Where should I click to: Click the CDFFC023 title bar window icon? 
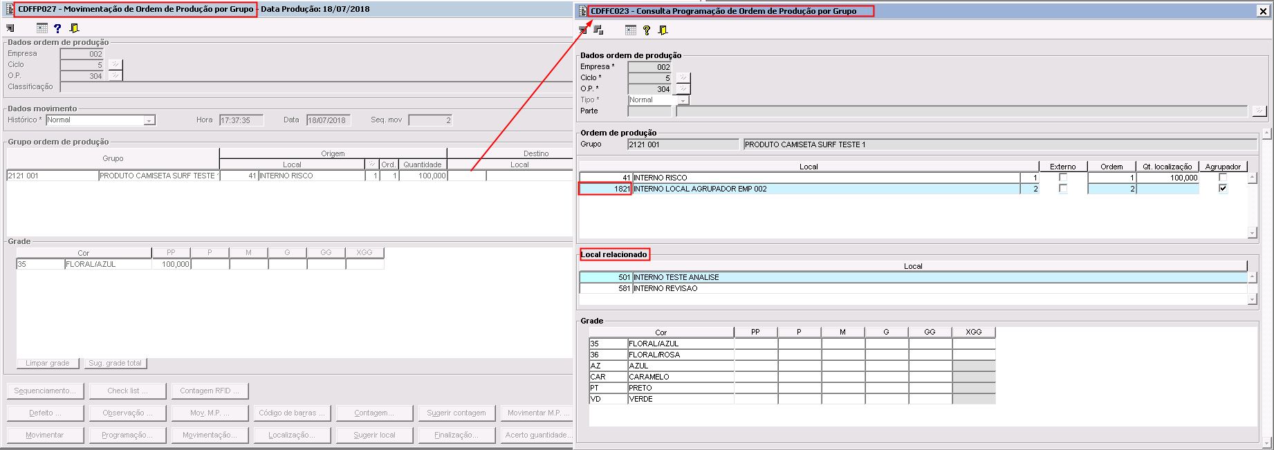(x=583, y=11)
